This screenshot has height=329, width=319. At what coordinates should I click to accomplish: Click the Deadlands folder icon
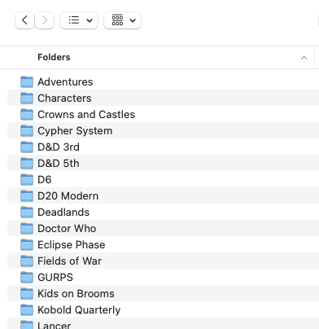pyautogui.click(x=27, y=213)
